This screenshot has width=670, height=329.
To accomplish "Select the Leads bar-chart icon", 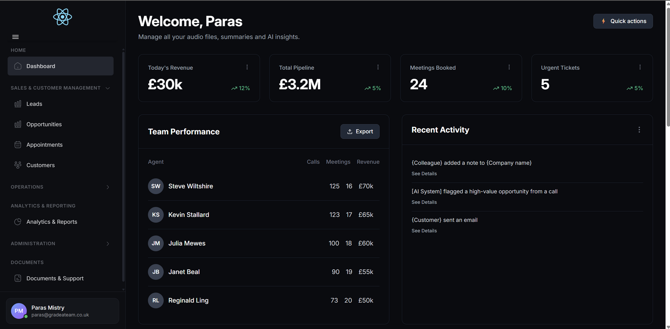I will (x=18, y=104).
